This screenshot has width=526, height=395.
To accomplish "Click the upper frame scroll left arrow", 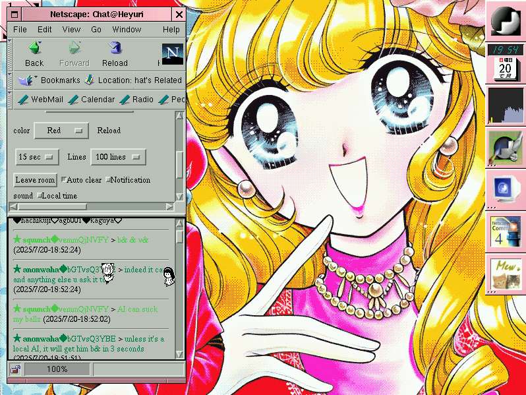I will tap(13, 206).
